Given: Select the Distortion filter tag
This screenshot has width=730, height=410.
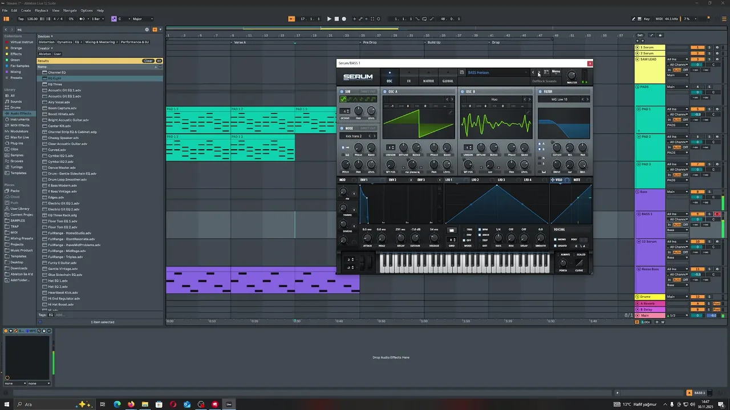Looking at the screenshot, I should click(46, 42).
